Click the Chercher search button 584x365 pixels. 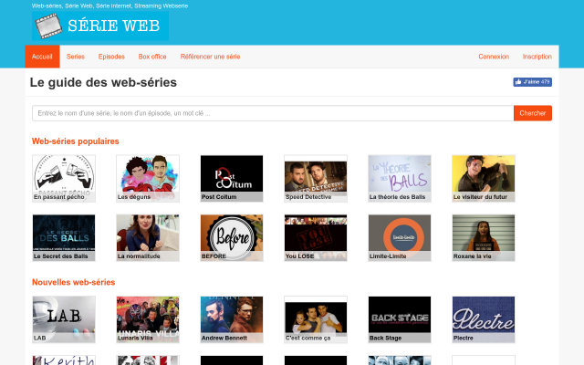(x=533, y=113)
